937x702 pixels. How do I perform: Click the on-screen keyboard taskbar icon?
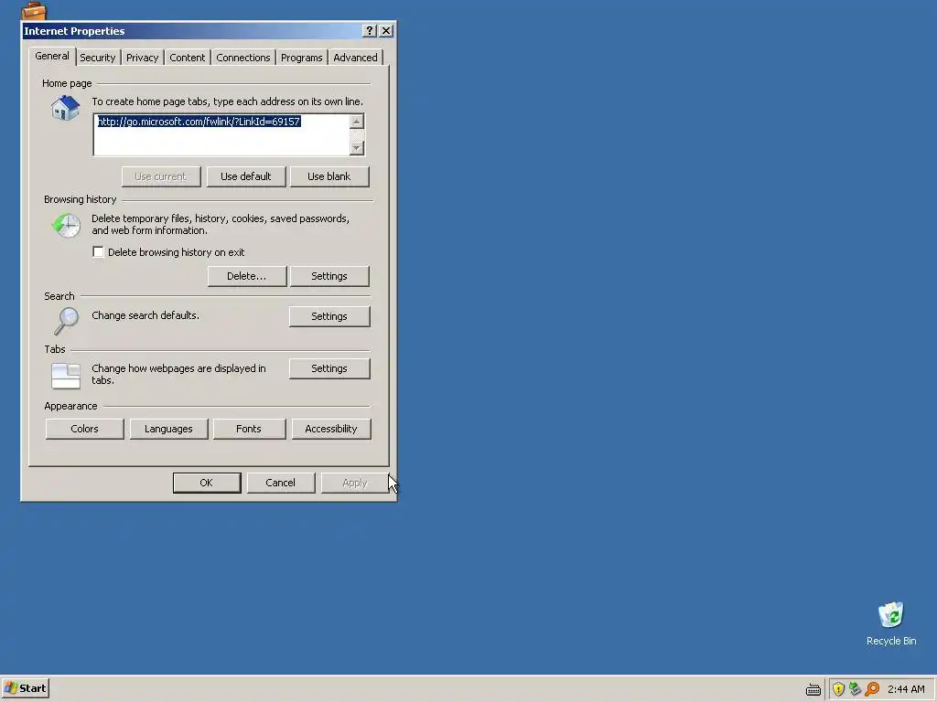(x=813, y=689)
